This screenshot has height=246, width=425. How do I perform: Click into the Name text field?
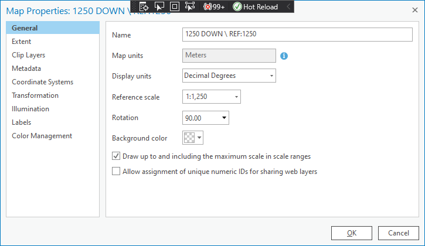coord(297,35)
